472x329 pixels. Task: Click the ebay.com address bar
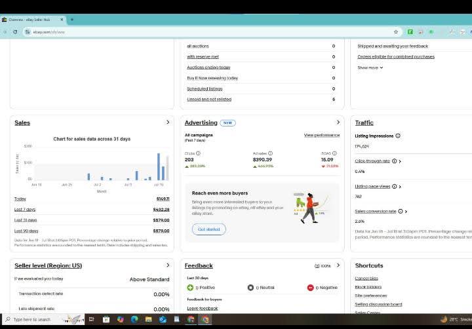coord(210,32)
